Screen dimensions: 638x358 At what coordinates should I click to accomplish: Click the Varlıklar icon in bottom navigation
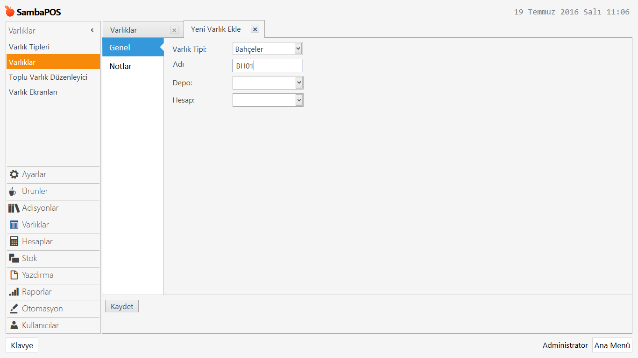(x=14, y=225)
